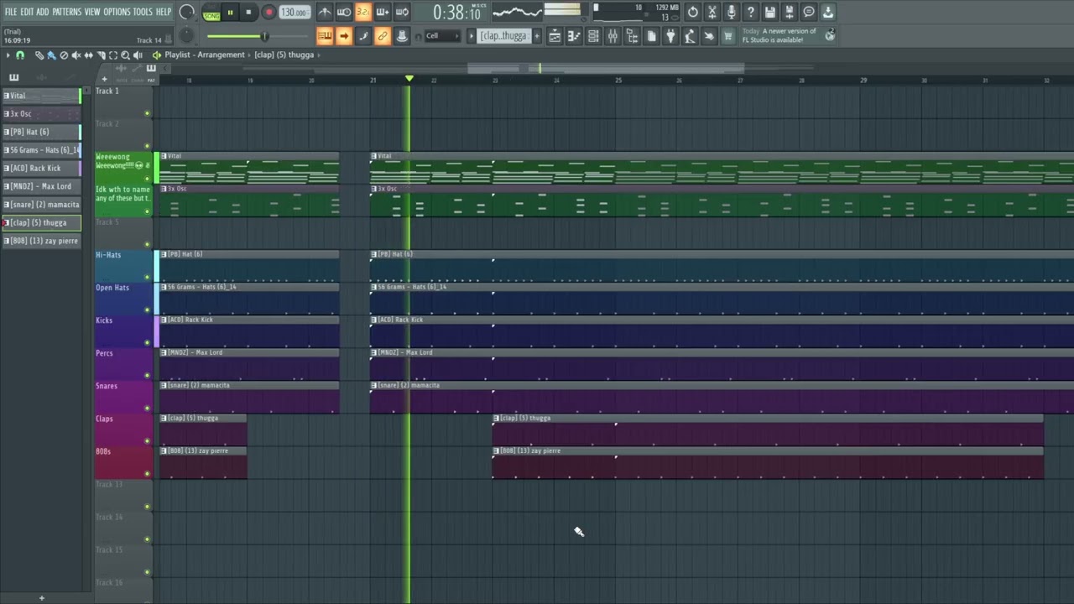Expand the playlist options arrow left of the magnet

click(x=8, y=55)
